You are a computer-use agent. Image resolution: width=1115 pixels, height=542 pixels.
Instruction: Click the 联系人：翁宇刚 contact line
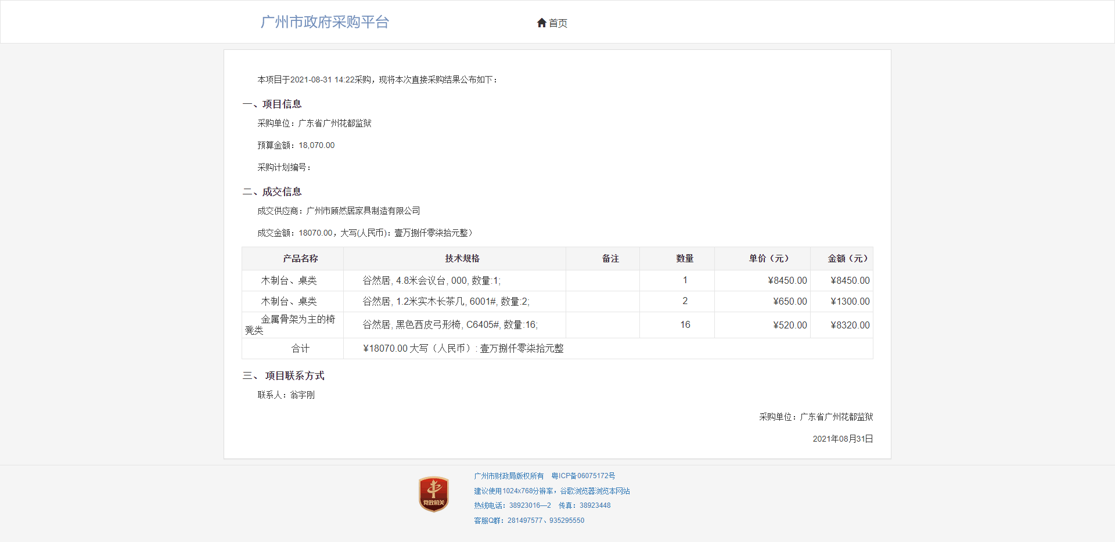(x=286, y=395)
